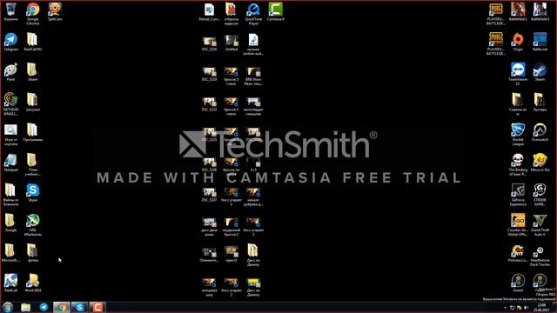Select the Hearthstone Deck Tracker shortcut
Viewport: 557px width, 313px height.
540,256
